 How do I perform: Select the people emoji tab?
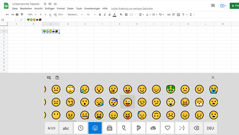[x=109, y=128]
